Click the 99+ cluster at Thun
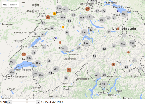This screenshot has height=109, width=145. (64, 49)
